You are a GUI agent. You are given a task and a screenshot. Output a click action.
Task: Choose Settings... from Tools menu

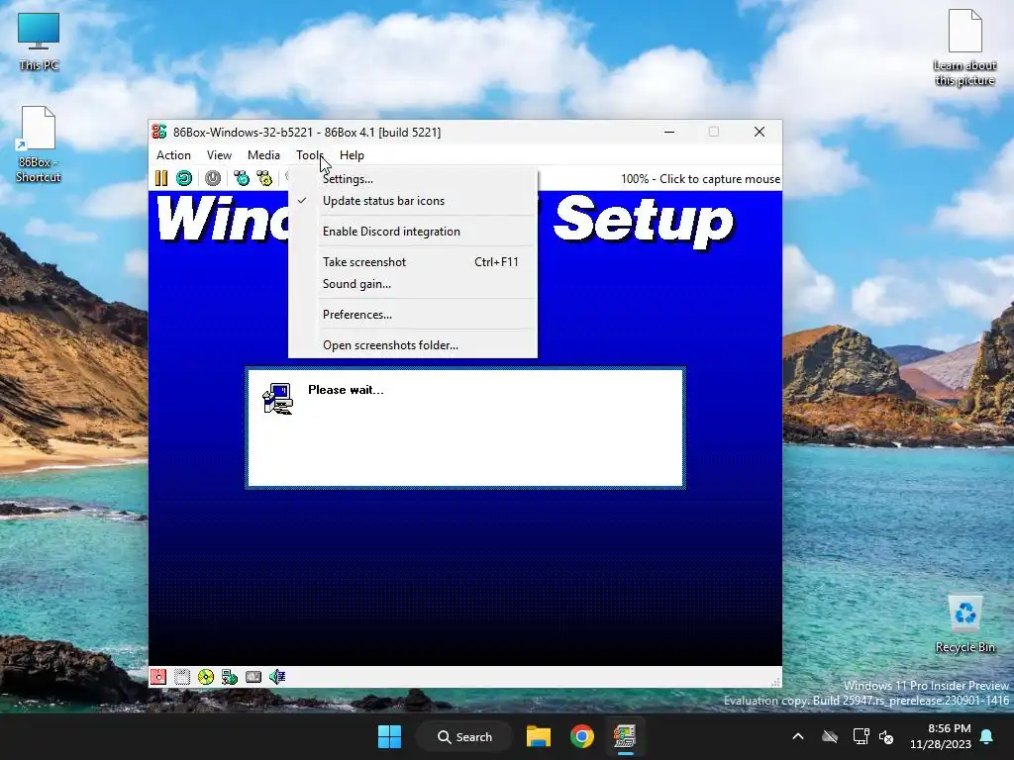click(413, 179)
